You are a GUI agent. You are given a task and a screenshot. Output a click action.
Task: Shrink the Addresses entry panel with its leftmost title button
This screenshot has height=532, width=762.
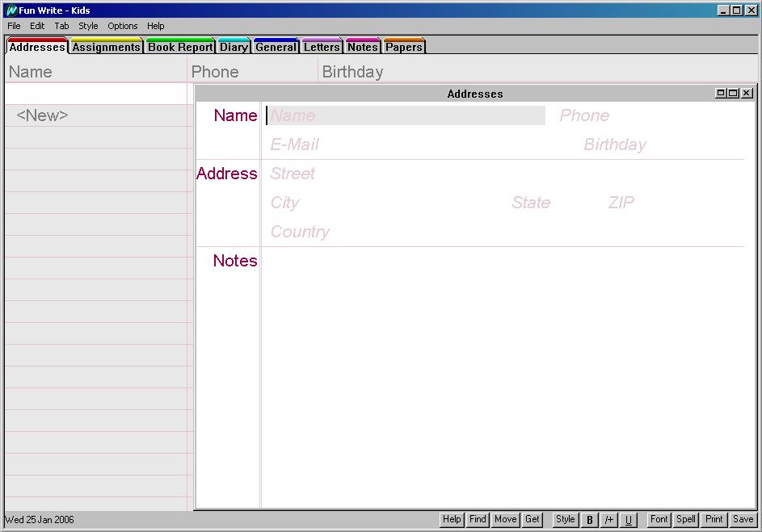click(x=721, y=93)
